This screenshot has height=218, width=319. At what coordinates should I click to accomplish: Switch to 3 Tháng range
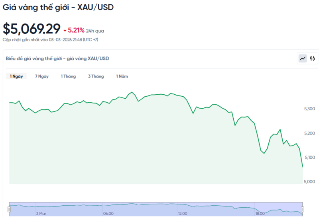(x=96, y=76)
